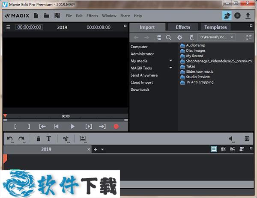Click the insert mode icon

pos(83,139)
